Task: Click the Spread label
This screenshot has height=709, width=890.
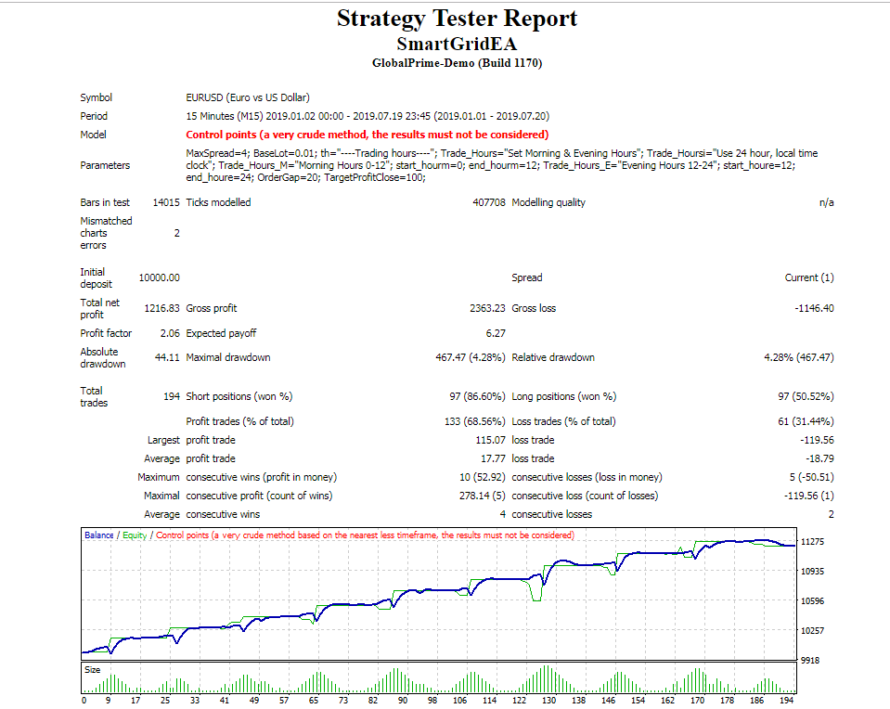Action: (527, 277)
